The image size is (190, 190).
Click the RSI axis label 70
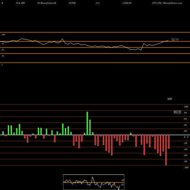[3, 44]
